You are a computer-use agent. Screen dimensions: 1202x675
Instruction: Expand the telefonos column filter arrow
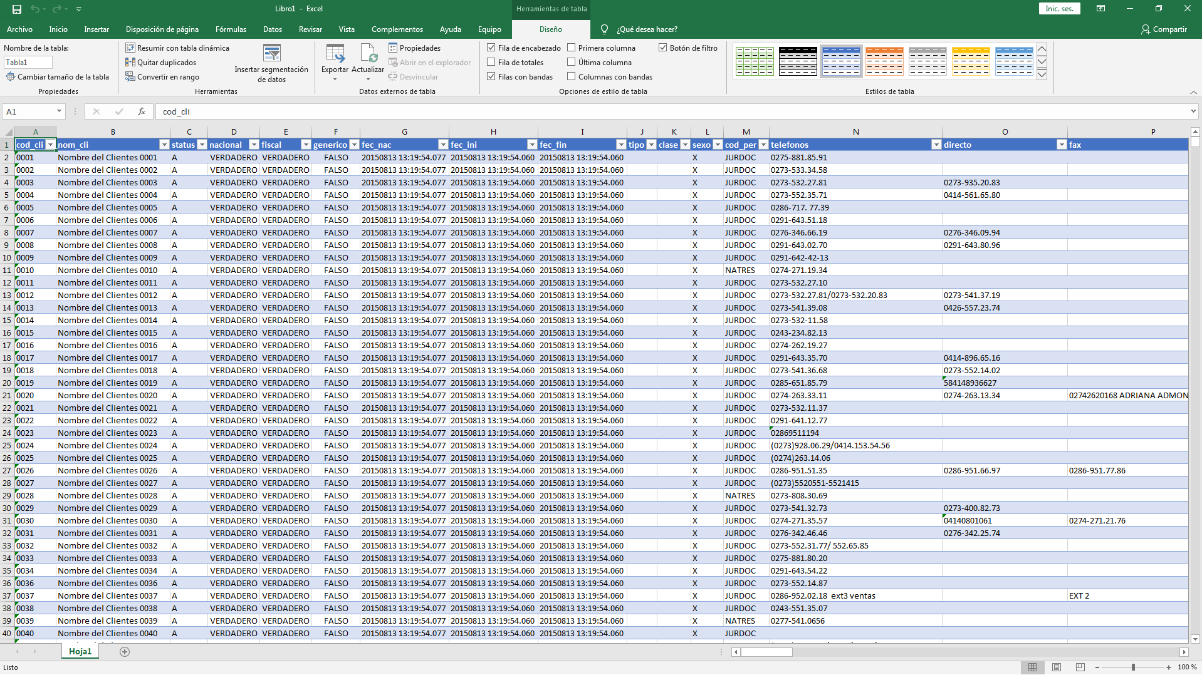(x=936, y=145)
